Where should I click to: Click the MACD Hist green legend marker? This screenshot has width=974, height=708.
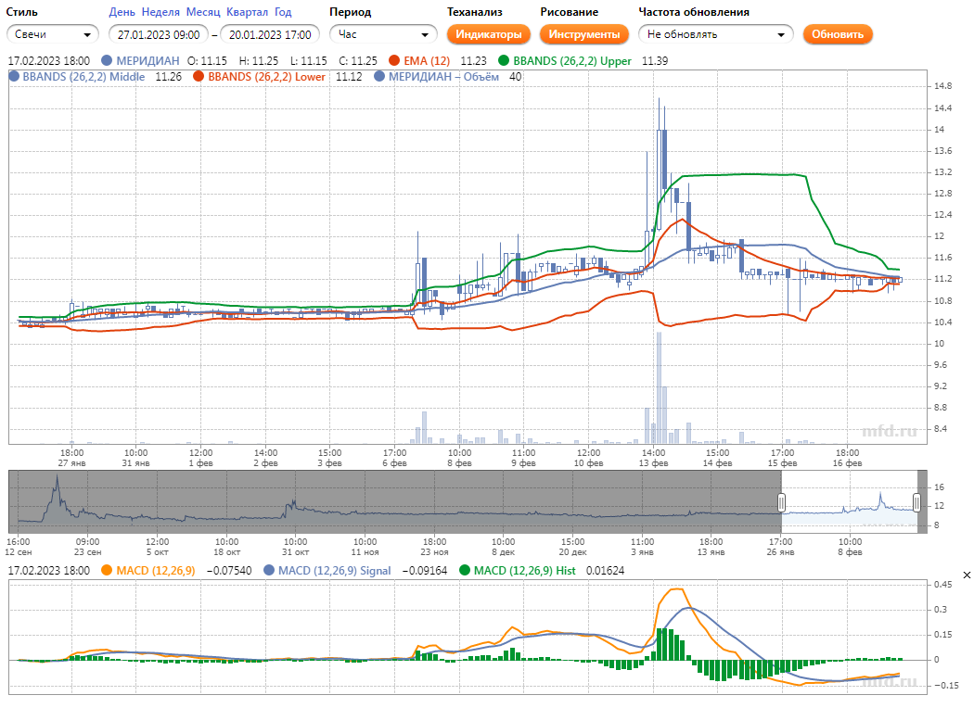(465, 571)
